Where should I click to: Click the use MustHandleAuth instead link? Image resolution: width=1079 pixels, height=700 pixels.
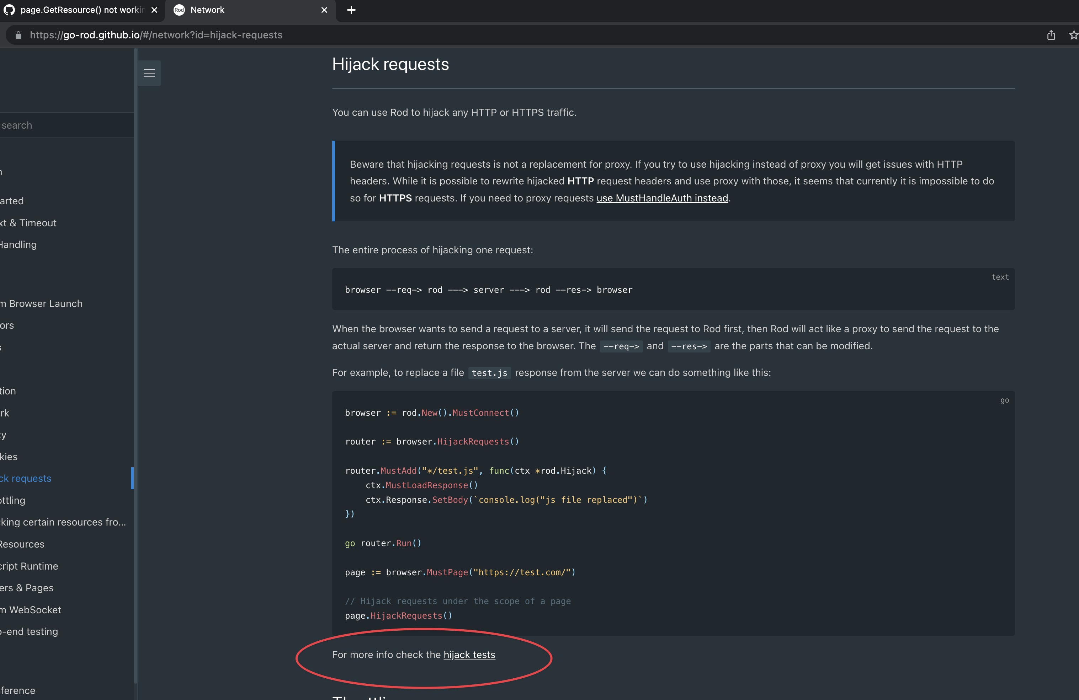[662, 198]
